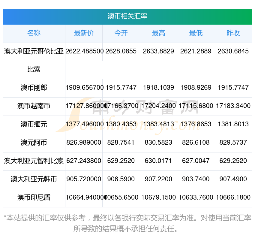Click the value 10679.1500
255x238 pixels.
159,197
